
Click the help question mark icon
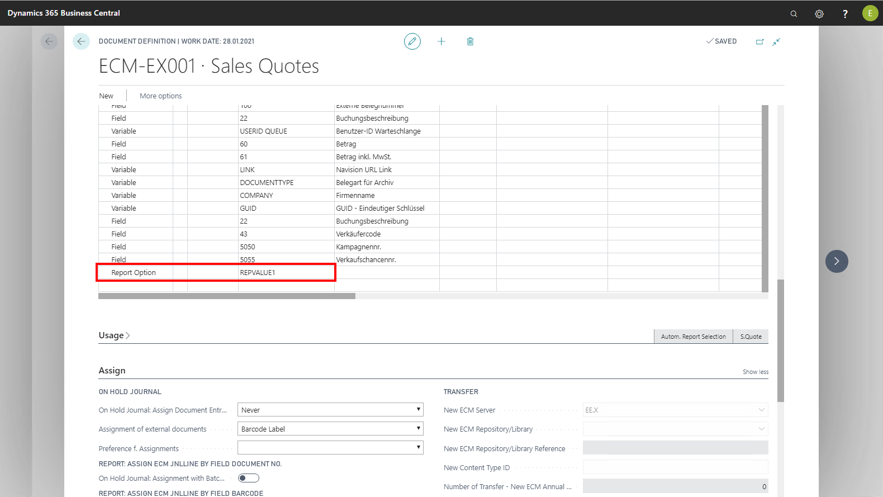845,13
